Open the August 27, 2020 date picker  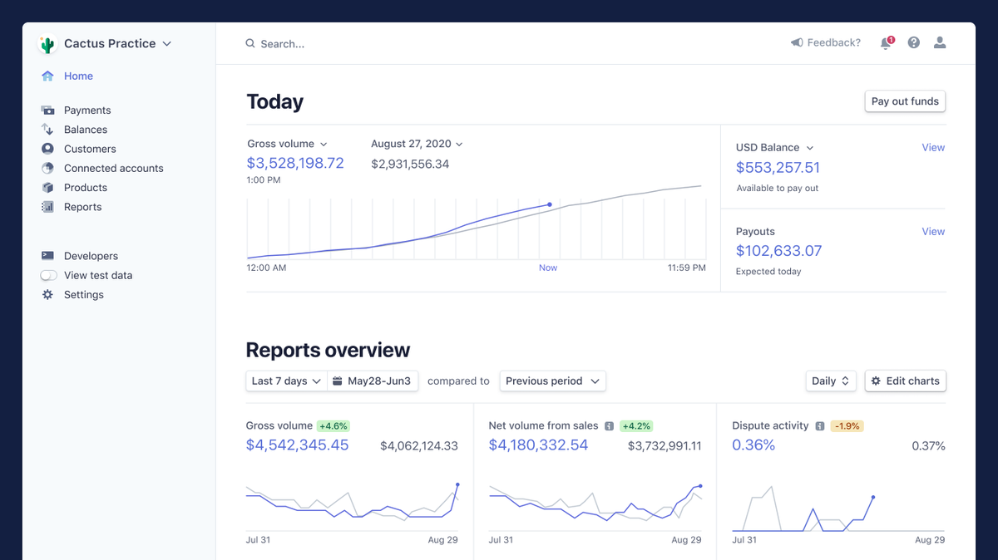(417, 143)
